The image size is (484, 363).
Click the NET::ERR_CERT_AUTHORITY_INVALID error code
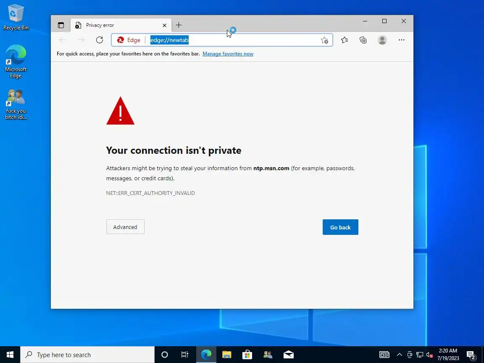[x=150, y=193]
